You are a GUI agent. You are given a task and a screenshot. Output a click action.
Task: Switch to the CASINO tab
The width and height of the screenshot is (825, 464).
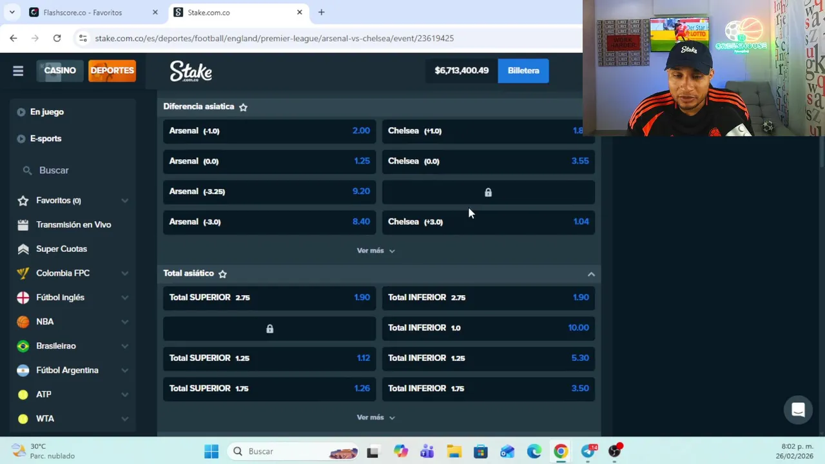60,71
